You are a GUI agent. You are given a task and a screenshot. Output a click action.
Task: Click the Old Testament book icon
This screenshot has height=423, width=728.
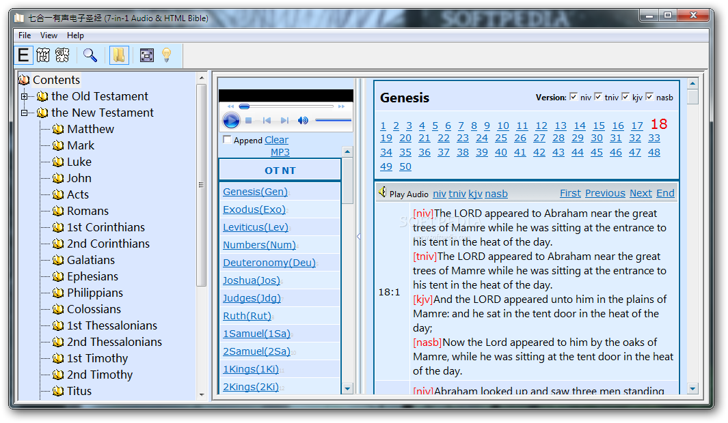coord(42,96)
